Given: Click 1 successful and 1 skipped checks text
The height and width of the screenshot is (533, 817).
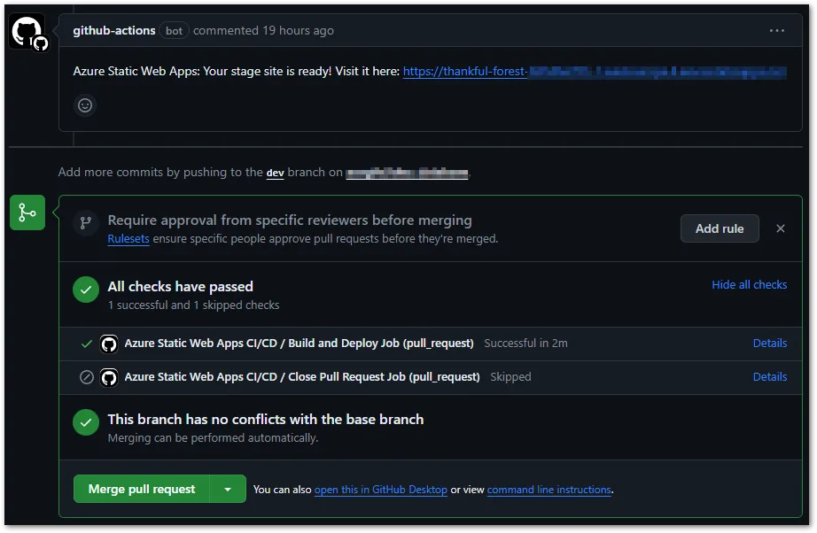Looking at the screenshot, I should 193,305.
